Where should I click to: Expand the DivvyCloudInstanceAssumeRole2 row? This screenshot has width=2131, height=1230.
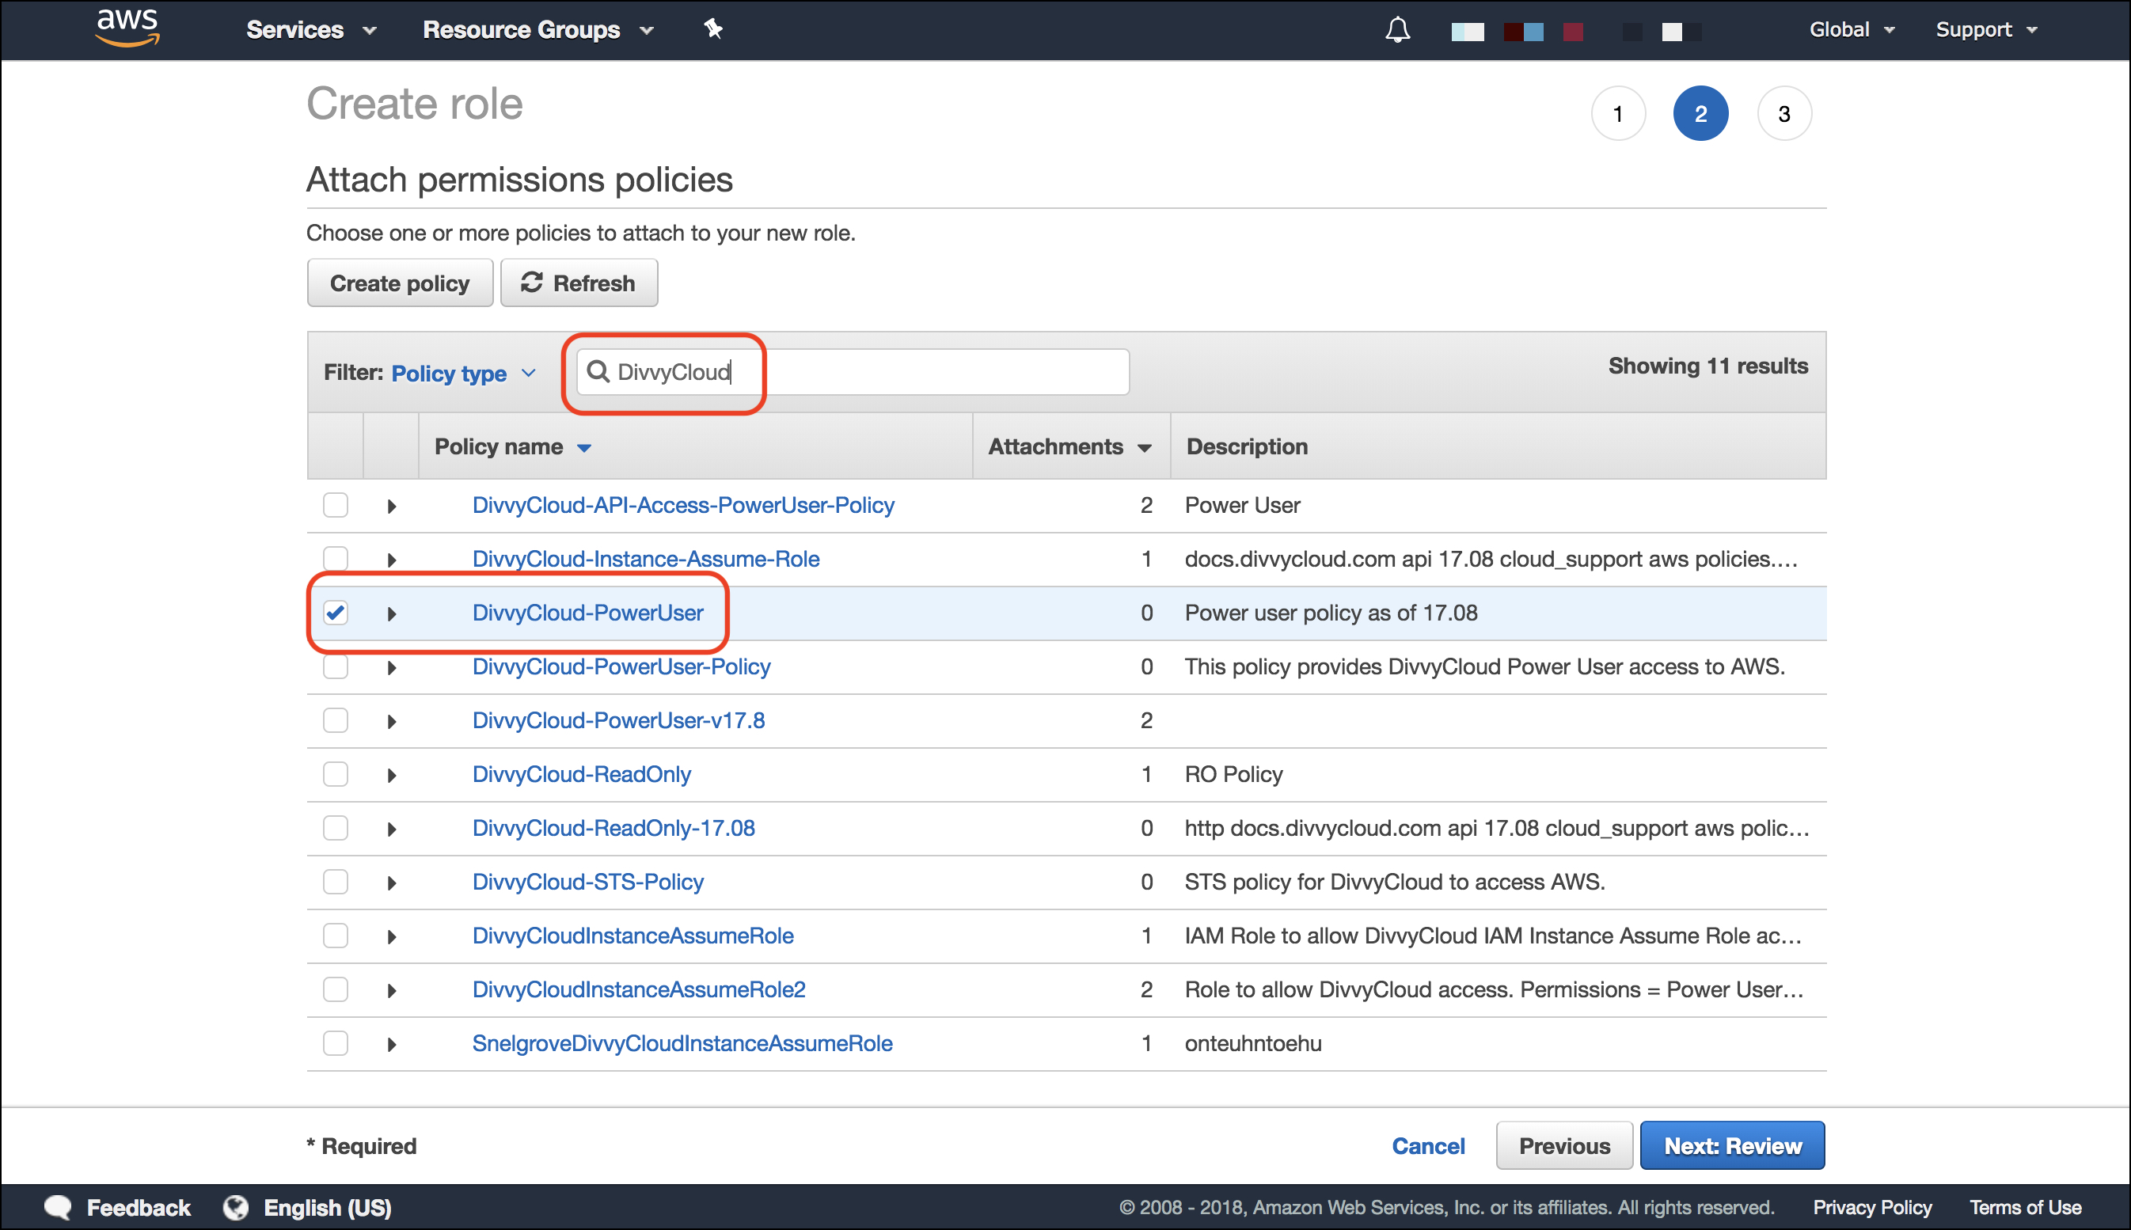point(391,990)
